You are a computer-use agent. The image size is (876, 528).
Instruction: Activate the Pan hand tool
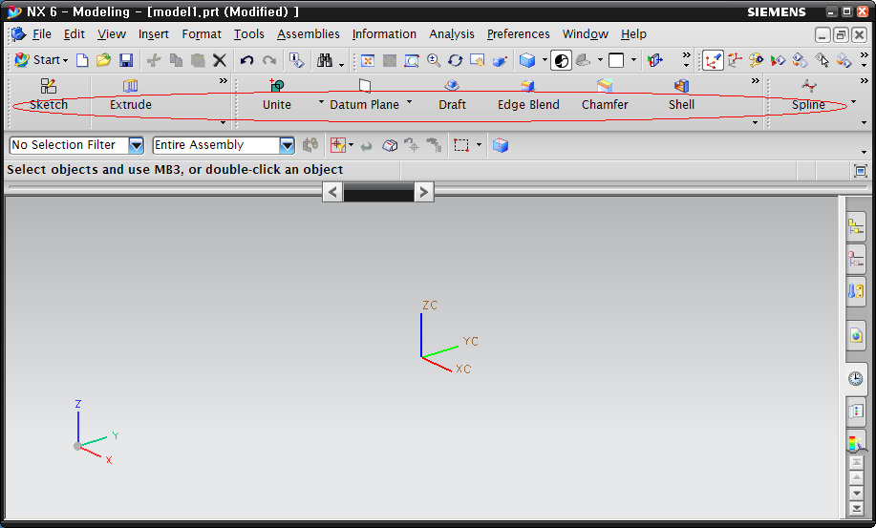point(477,60)
